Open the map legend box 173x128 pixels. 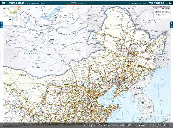tap(161, 12)
